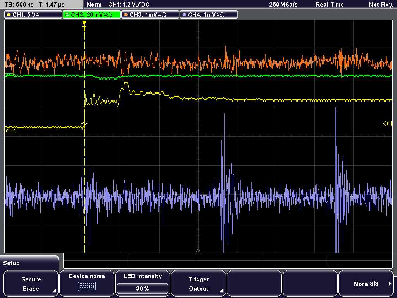Screen dimensions: 397x298
Task: Click the keyboard icon under Device name
Action: click(x=86, y=286)
